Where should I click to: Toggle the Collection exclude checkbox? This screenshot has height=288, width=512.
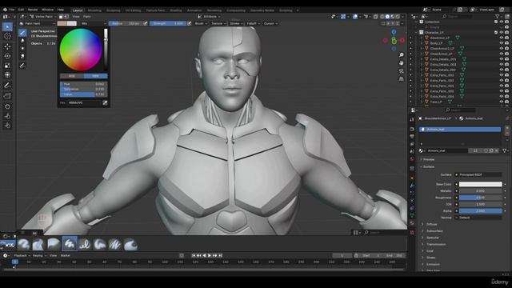[x=496, y=22]
